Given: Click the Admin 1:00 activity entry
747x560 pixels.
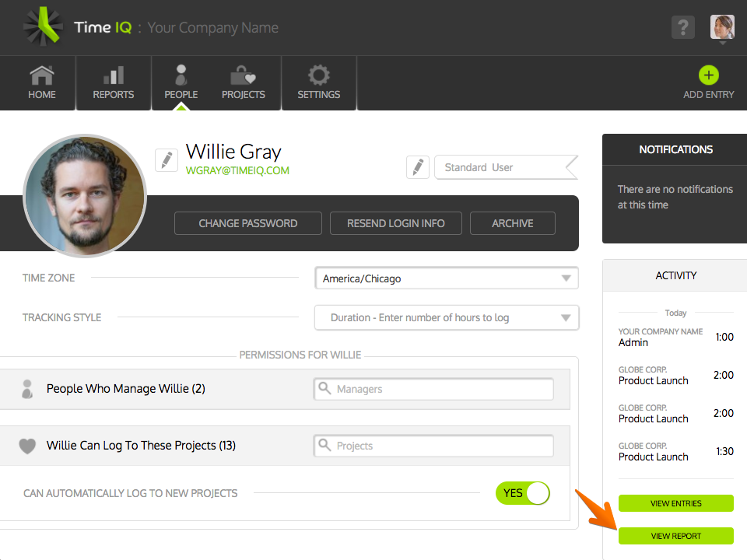Looking at the screenshot, I should coord(675,337).
